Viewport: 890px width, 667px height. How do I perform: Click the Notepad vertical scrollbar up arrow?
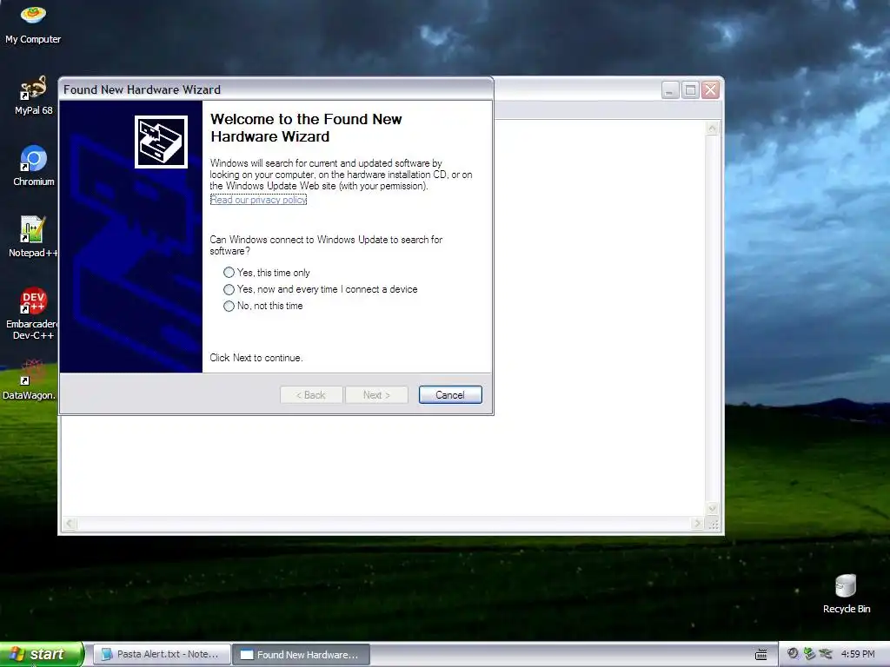click(712, 129)
